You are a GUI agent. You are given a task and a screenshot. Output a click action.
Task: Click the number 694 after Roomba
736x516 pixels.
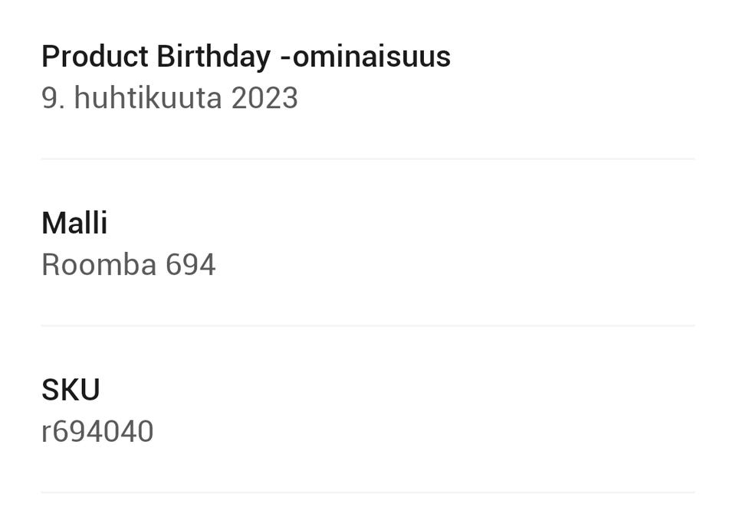[191, 265]
